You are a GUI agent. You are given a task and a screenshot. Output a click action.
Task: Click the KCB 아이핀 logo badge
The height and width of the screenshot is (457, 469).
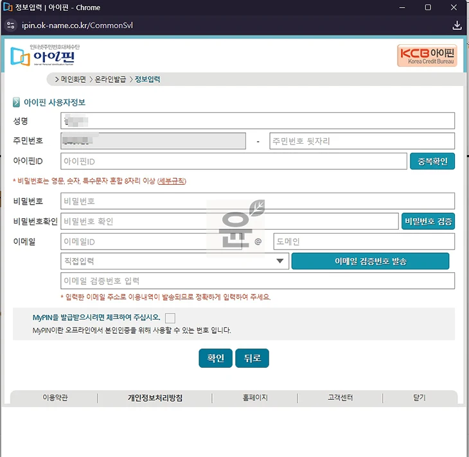(427, 55)
